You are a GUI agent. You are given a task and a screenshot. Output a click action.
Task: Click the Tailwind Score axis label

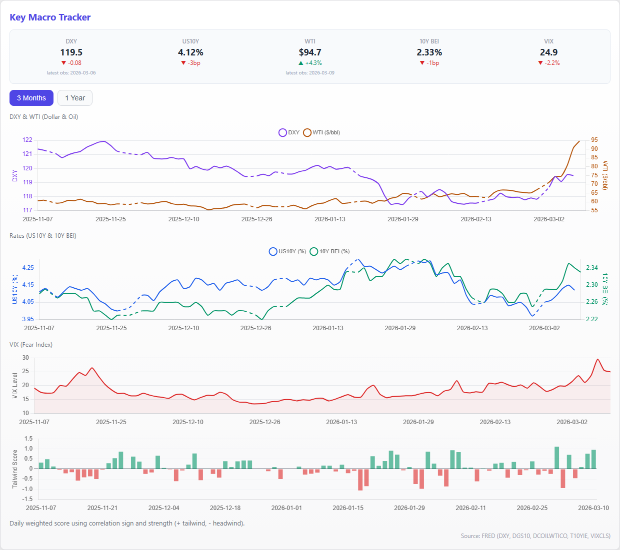coord(15,469)
